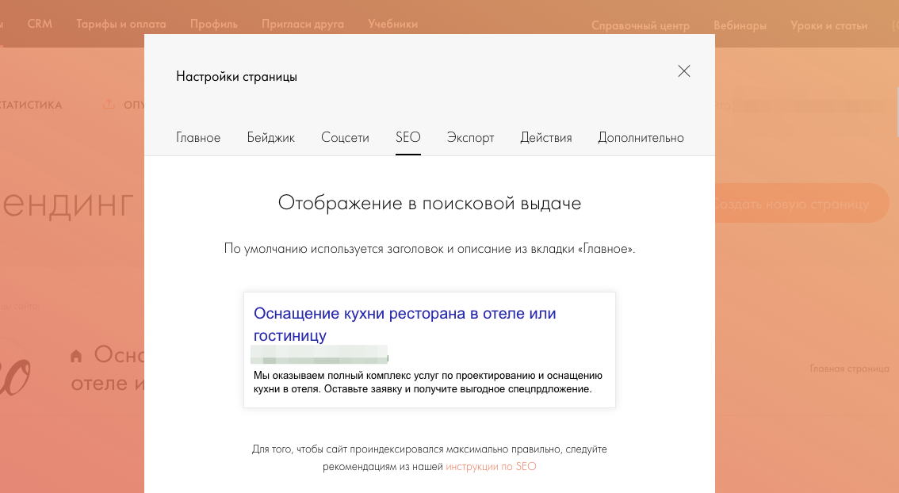Go to Вебинары in the header
This screenshot has width=899, height=493.
click(x=740, y=25)
